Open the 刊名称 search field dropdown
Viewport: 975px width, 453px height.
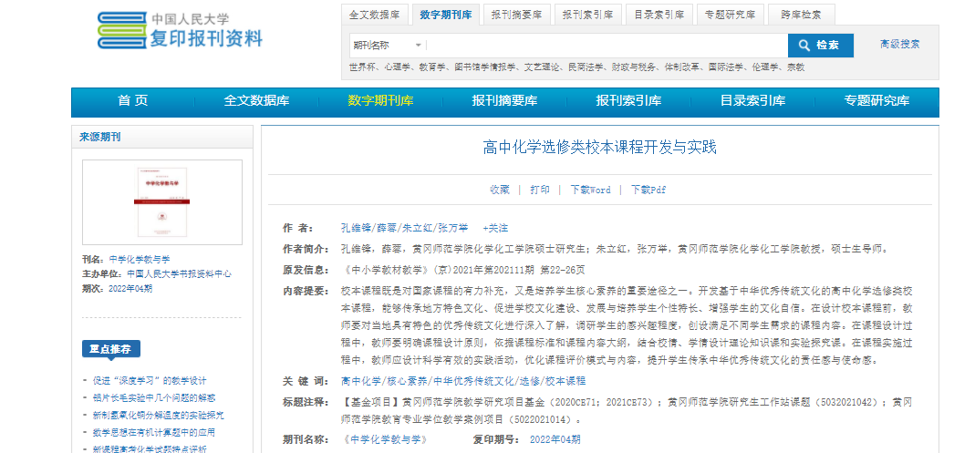click(388, 46)
